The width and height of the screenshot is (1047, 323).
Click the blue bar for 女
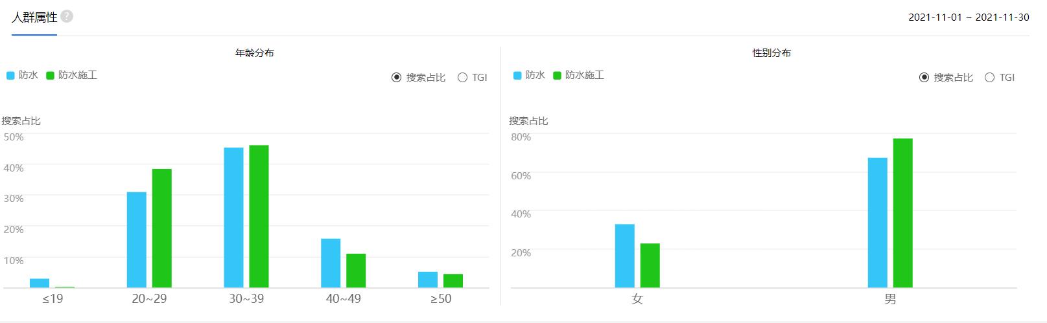(x=625, y=256)
